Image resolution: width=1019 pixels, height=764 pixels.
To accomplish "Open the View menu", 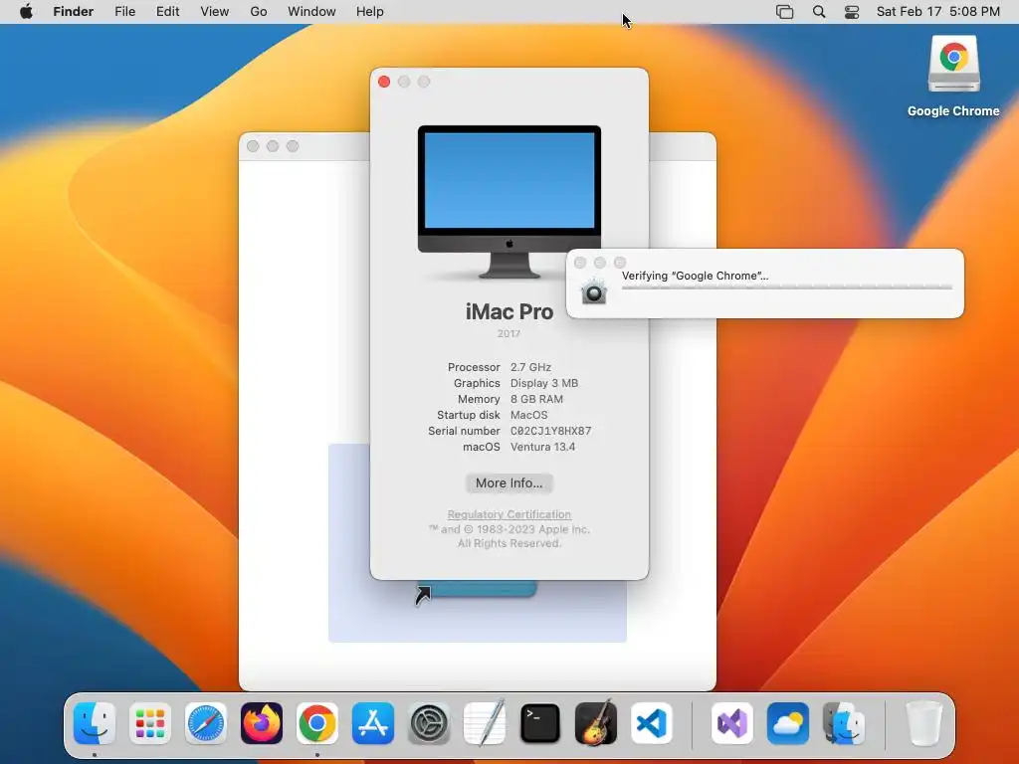I will point(215,12).
